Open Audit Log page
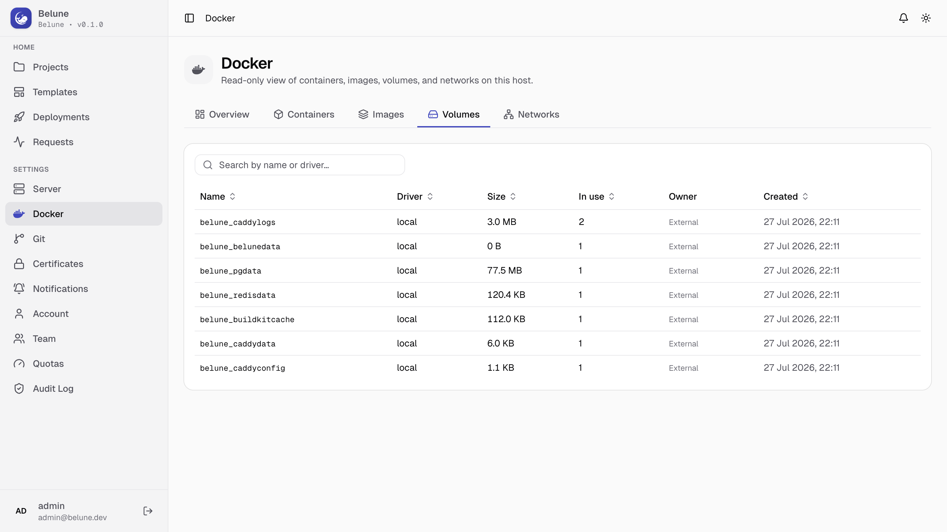 pyautogui.click(x=84, y=388)
